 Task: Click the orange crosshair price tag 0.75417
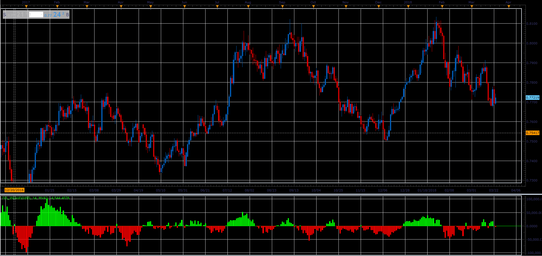tap(532, 133)
